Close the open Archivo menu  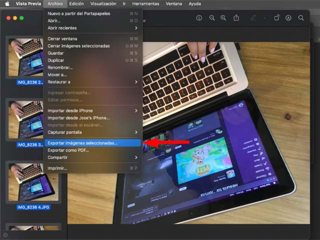pos(55,4)
